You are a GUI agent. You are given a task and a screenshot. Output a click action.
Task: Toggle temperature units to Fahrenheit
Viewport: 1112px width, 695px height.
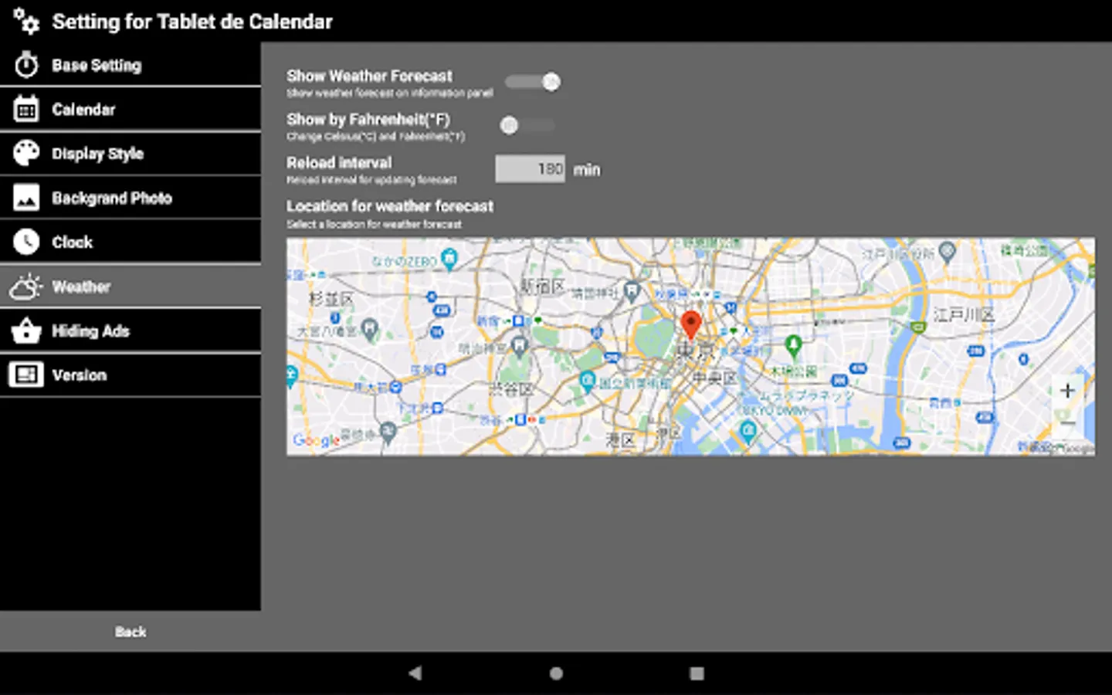[x=527, y=124]
